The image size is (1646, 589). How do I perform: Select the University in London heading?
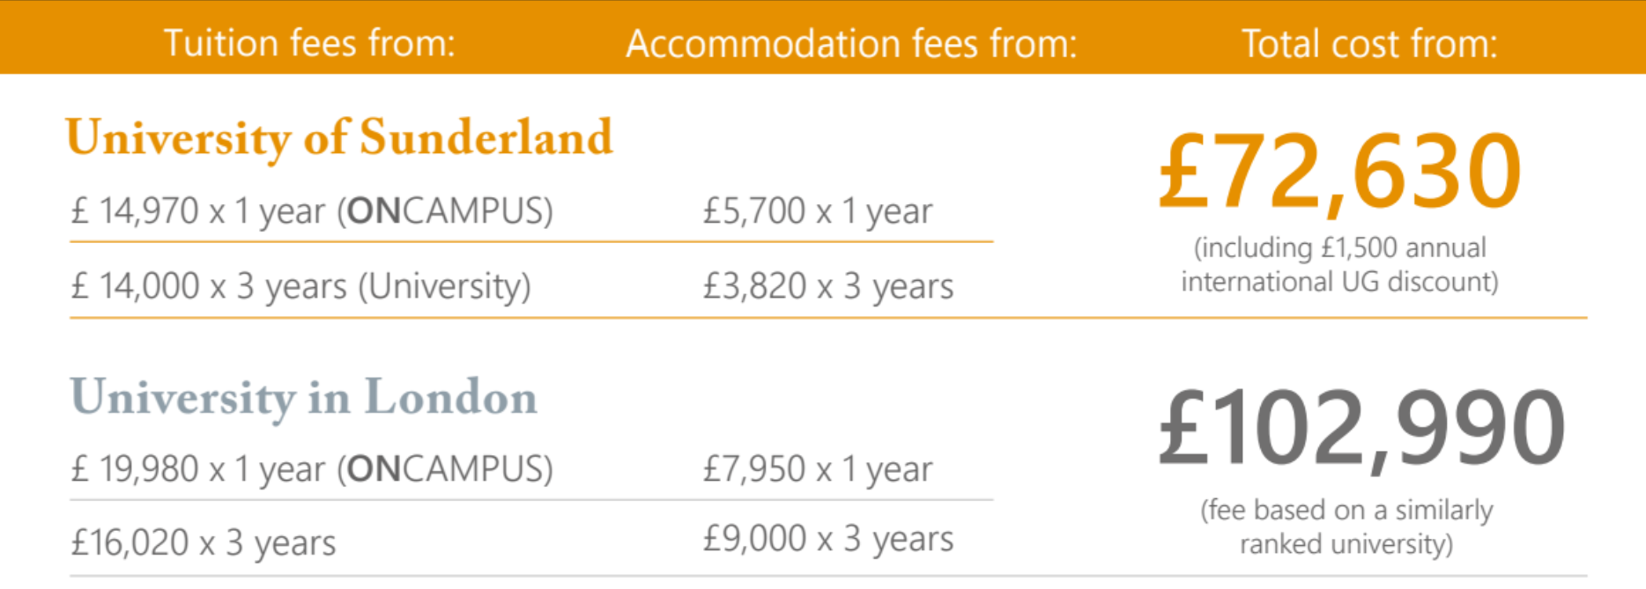[304, 398]
